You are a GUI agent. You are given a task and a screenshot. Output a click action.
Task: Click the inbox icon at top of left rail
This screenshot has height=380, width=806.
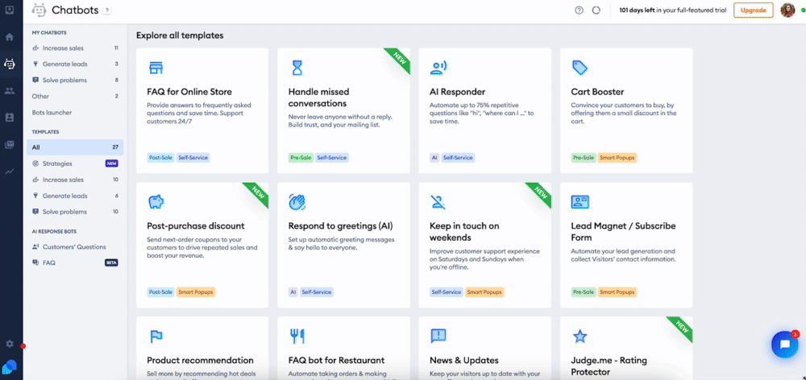pos(9,10)
